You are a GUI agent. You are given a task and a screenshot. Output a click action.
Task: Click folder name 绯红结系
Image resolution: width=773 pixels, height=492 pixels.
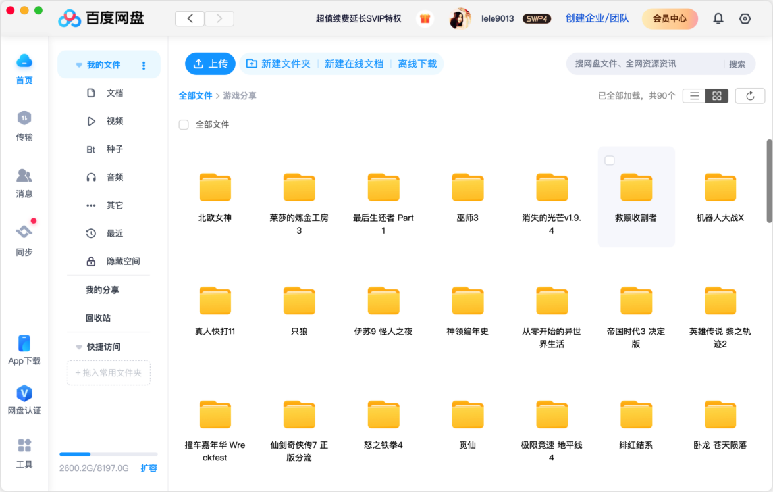point(636,445)
